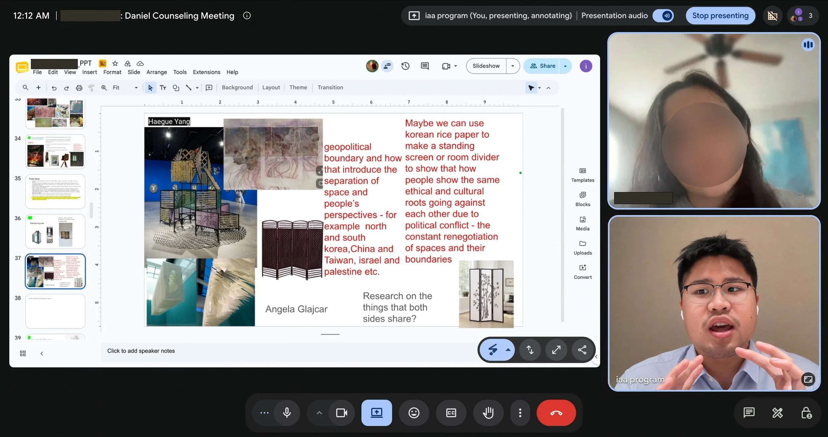This screenshot has height=437, width=828.
Task: Click the add comment toolbar icon
Action: point(209,87)
